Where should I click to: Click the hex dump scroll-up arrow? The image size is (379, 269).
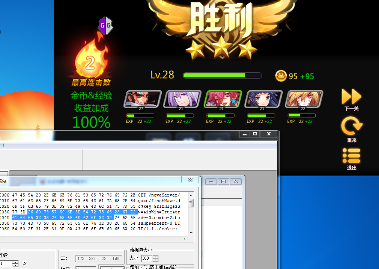pos(191,195)
